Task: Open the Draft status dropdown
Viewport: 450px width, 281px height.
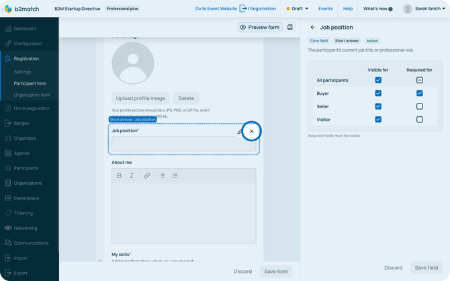Action: tap(298, 9)
